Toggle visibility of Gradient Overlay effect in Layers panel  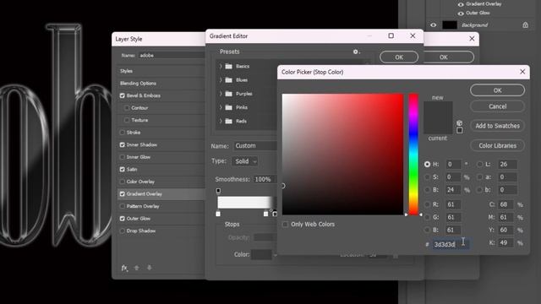tap(461, 4)
